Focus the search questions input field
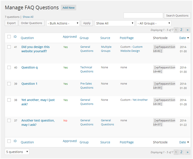Viewport: 193px width, 159px height. tap(143, 16)
